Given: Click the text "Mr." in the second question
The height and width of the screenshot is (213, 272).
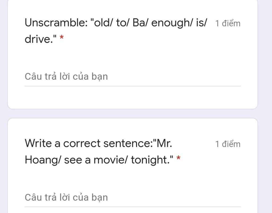Looking at the screenshot, I should (x=164, y=143).
